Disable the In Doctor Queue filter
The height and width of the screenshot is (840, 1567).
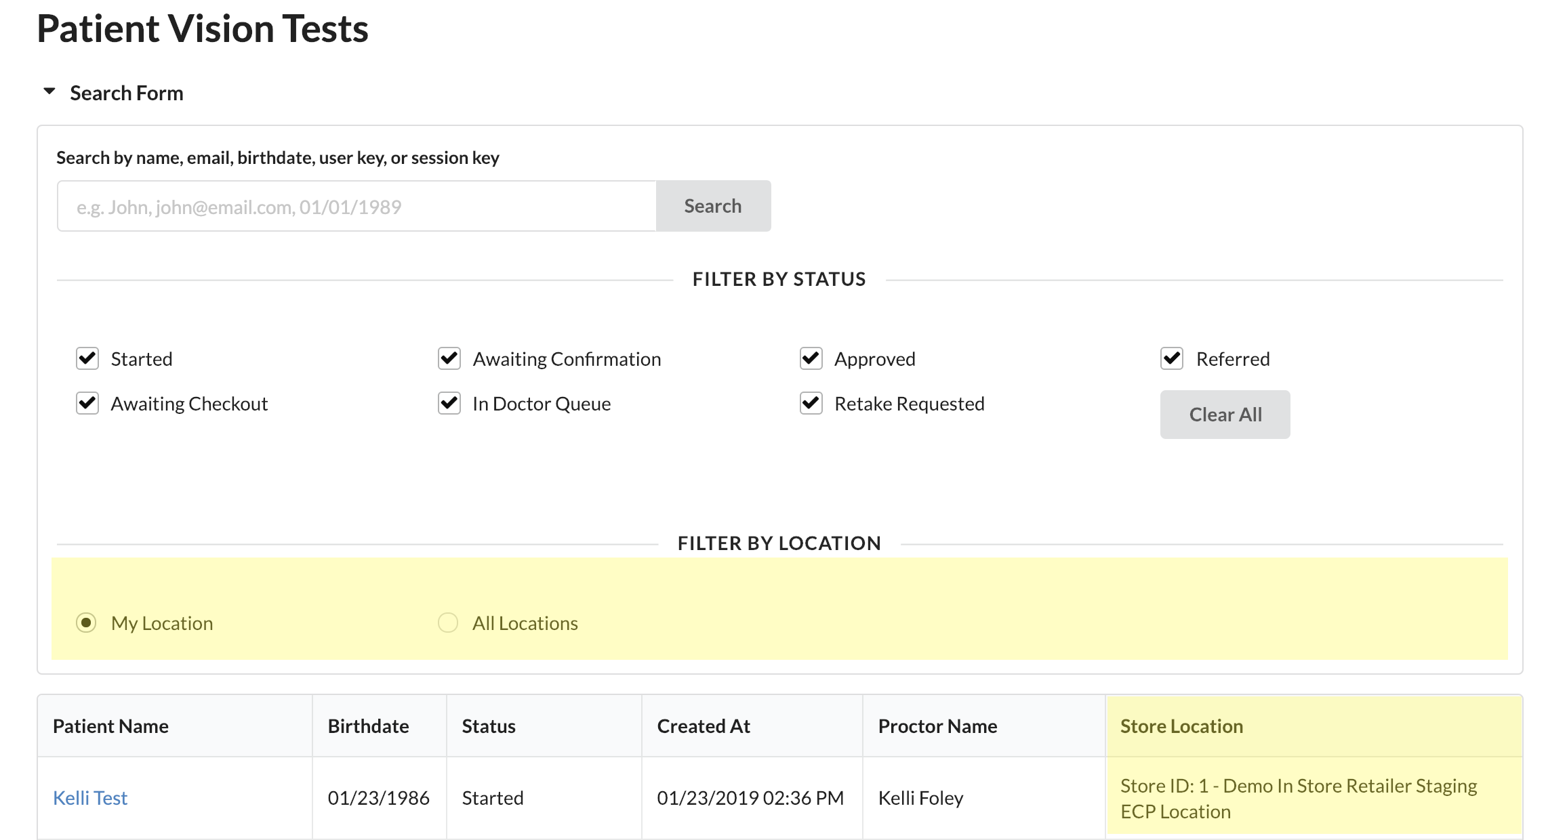point(449,403)
